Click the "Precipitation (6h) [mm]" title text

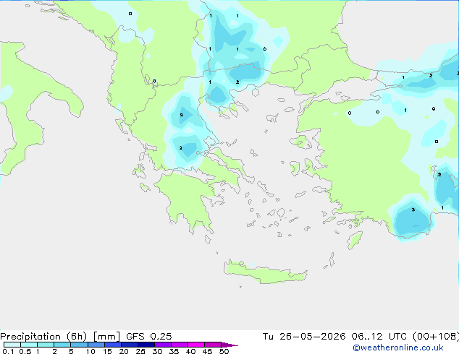click(60, 337)
